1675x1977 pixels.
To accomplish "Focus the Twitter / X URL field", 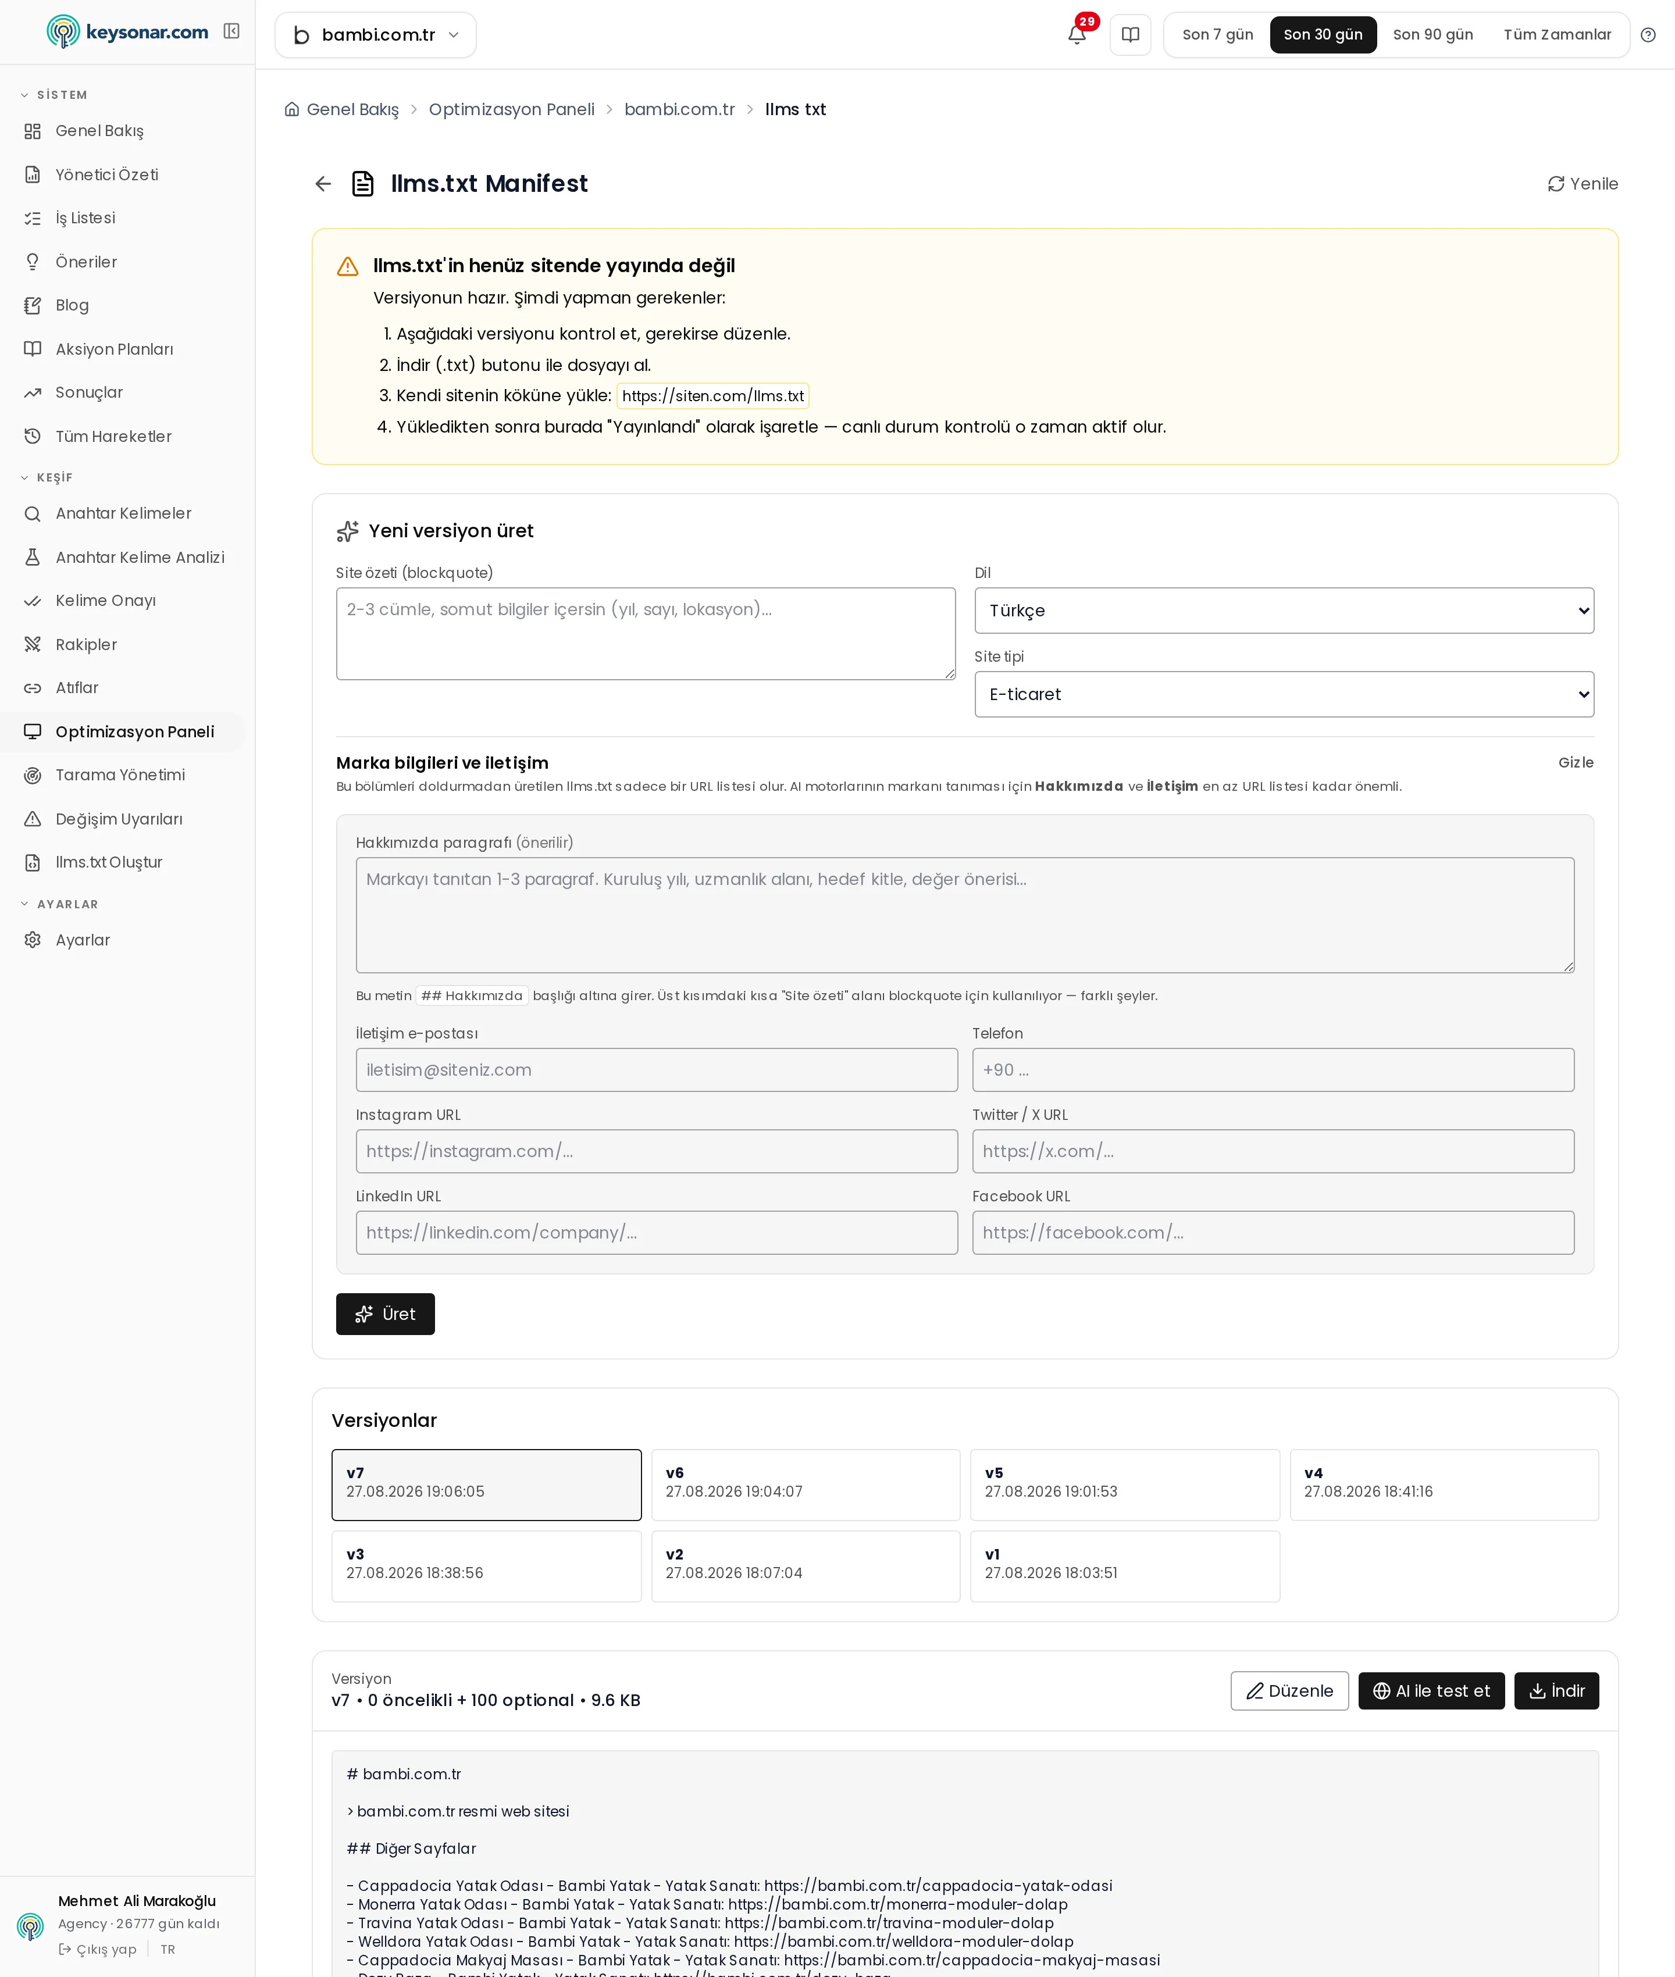I will [1273, 1152].
